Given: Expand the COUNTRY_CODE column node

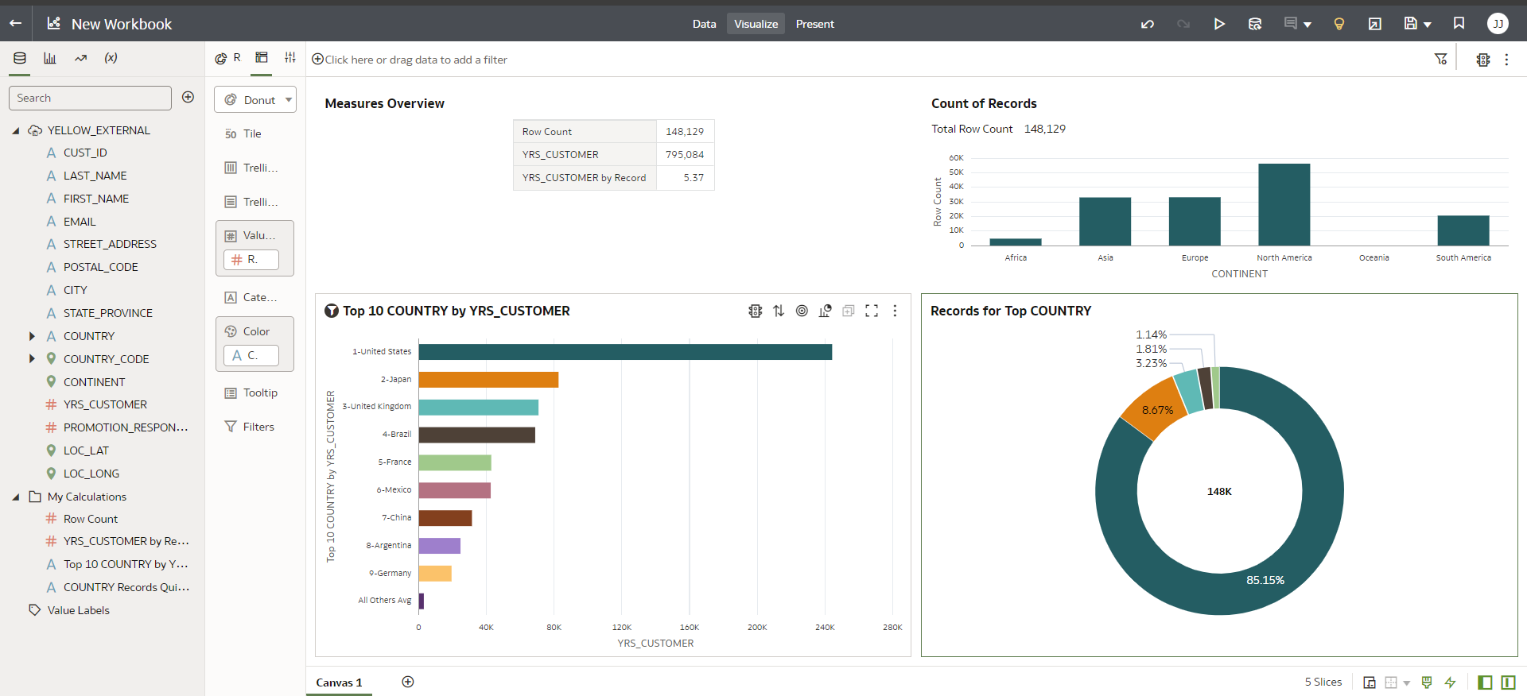Looking at the screenshot, I should [x=32, y=359].
